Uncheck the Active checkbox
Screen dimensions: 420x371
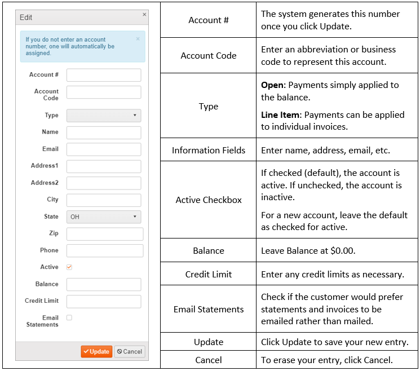pos(69,267)
